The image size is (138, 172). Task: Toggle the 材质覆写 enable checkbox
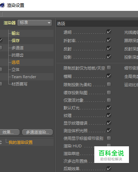(x=1, y=84)
